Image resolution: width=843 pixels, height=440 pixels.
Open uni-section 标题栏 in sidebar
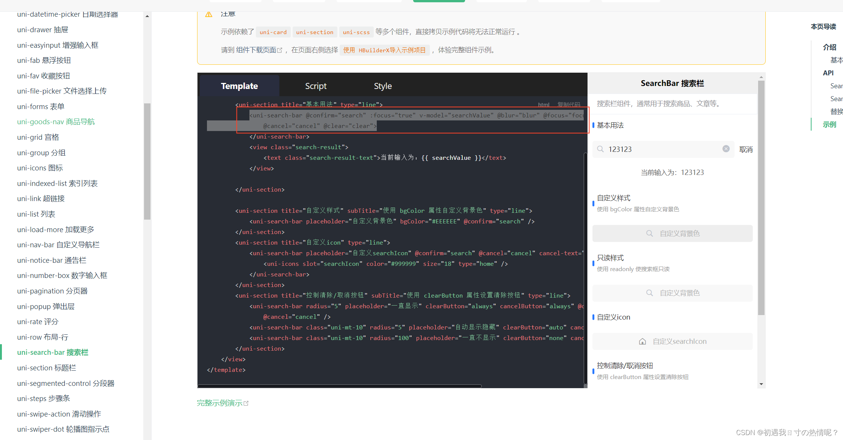tap(47, 368)
